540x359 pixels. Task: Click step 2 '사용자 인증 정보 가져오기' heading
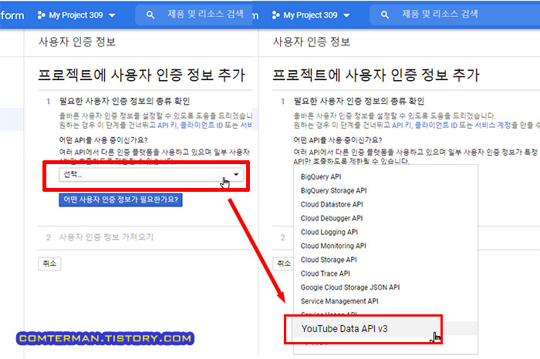tap(106, 237)
